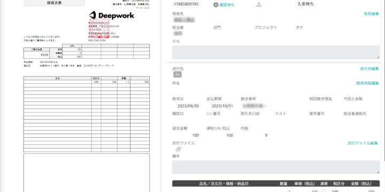Click the 単価（税込） column header
This screenshot has width=385, height=192.
[305, 183]
